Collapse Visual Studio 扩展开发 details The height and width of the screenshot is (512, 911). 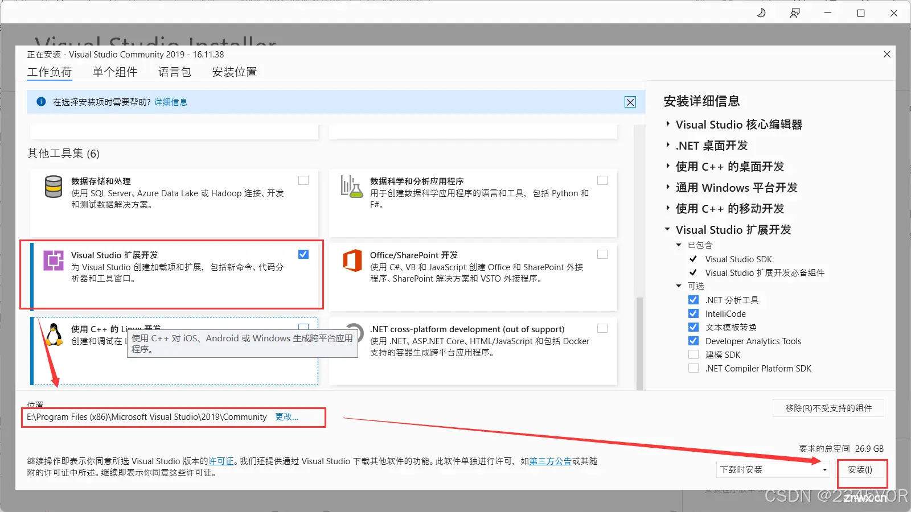[x=668, y=229]
